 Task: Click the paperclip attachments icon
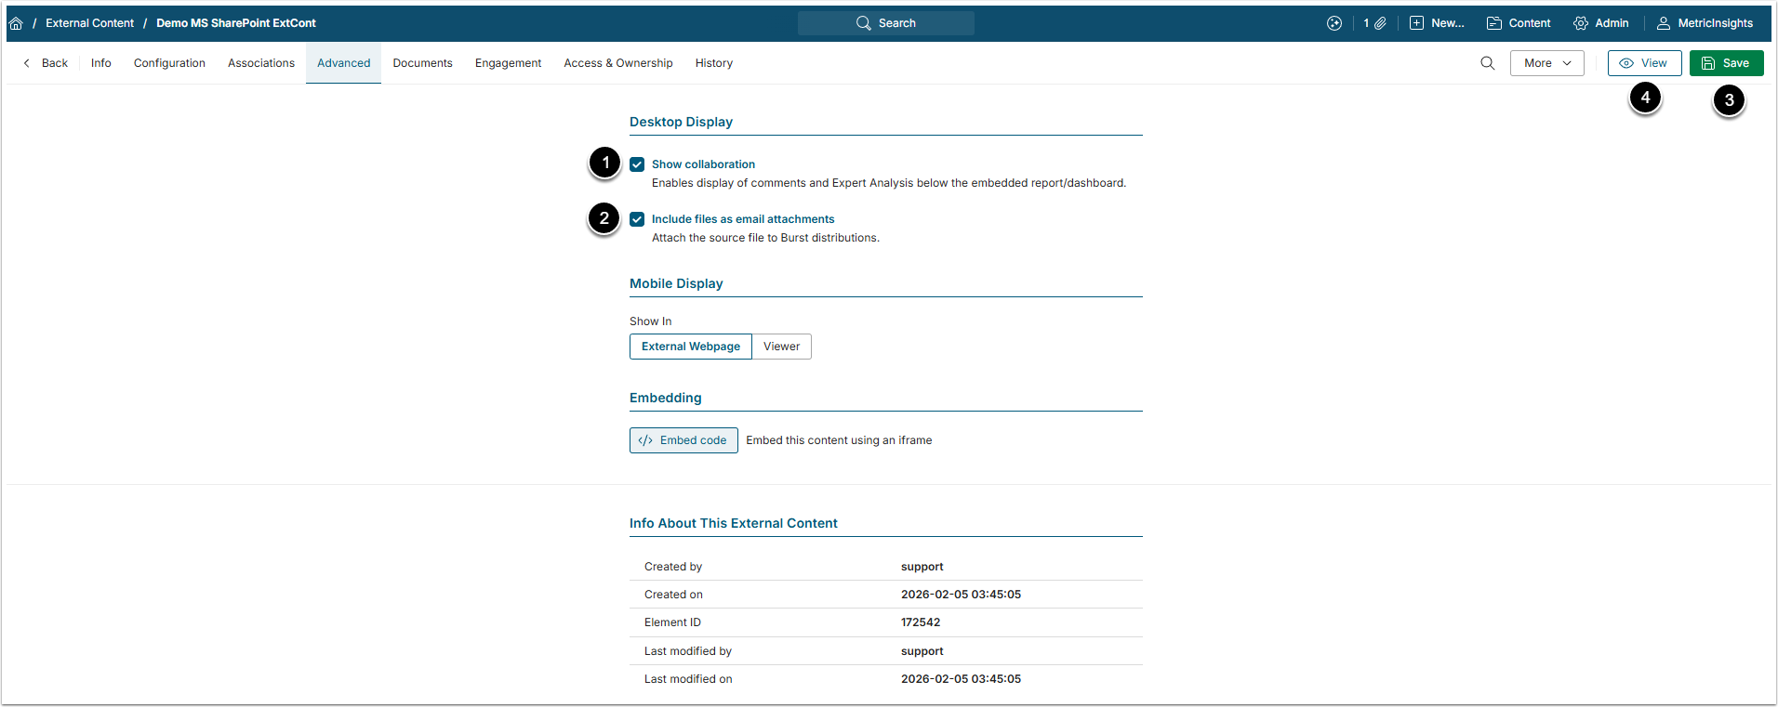[x=1380, y=23]
